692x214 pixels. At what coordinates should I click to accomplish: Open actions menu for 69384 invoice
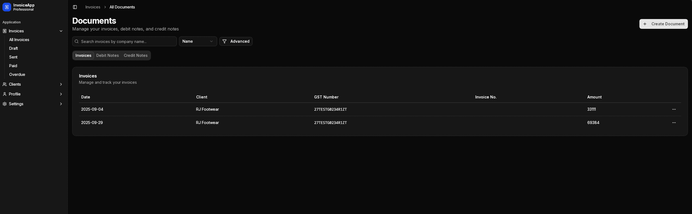pos(674,123)
